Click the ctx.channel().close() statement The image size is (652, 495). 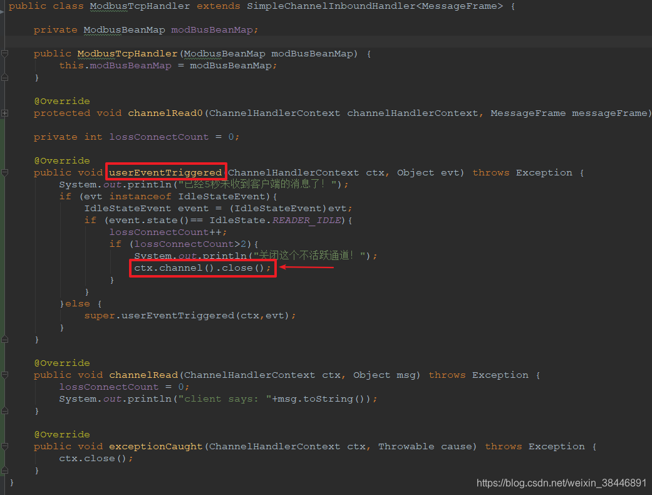point(202,268)
